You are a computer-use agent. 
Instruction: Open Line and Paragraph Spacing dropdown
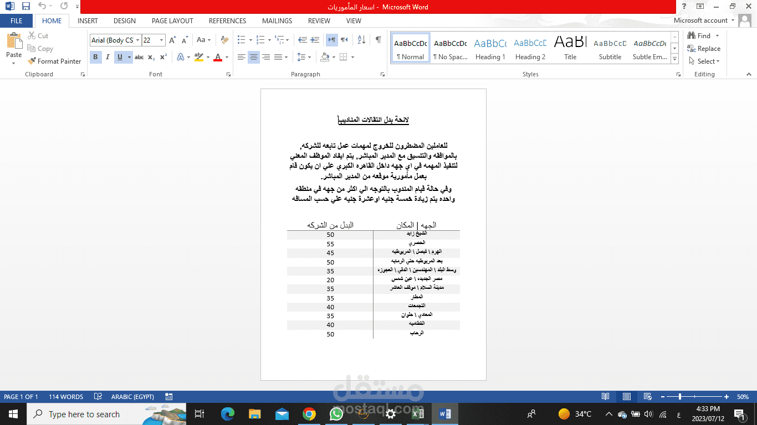click(304, 57)
